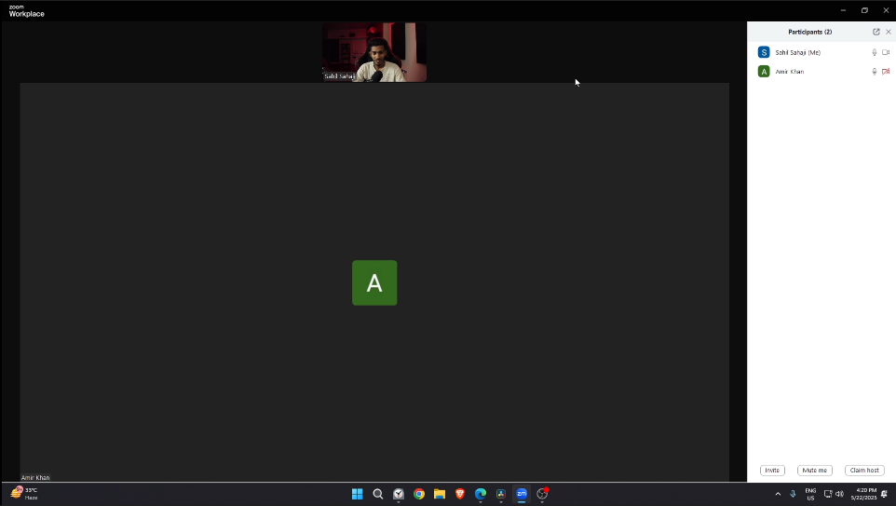Click Amir Khan's disabled camera icon
The height and width of the screenshot is (506, 896).
point(886,72)
